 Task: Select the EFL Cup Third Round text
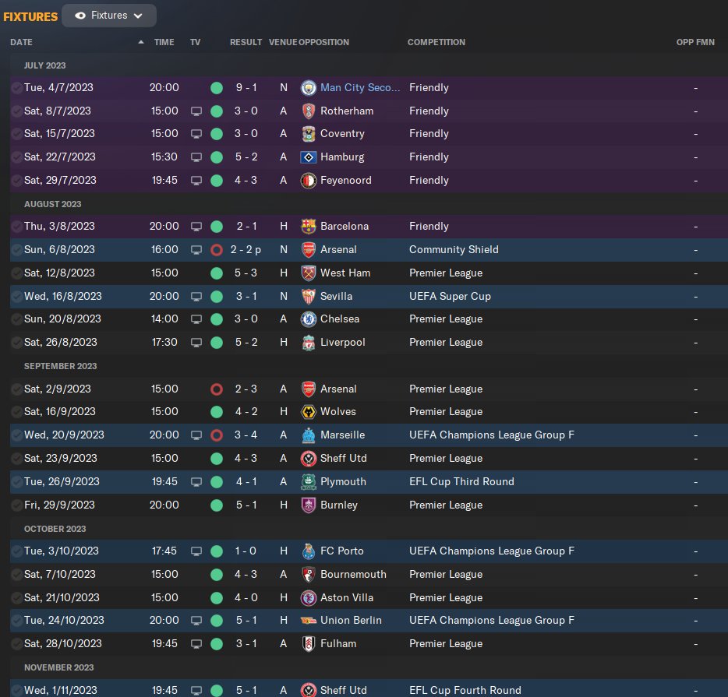461,482
